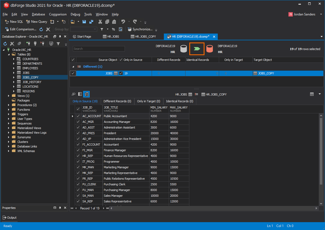Viewport: 325px width, 230px height.
Task: Uncheck the JOBS comparison row checkbox
Action: point(73,73)
